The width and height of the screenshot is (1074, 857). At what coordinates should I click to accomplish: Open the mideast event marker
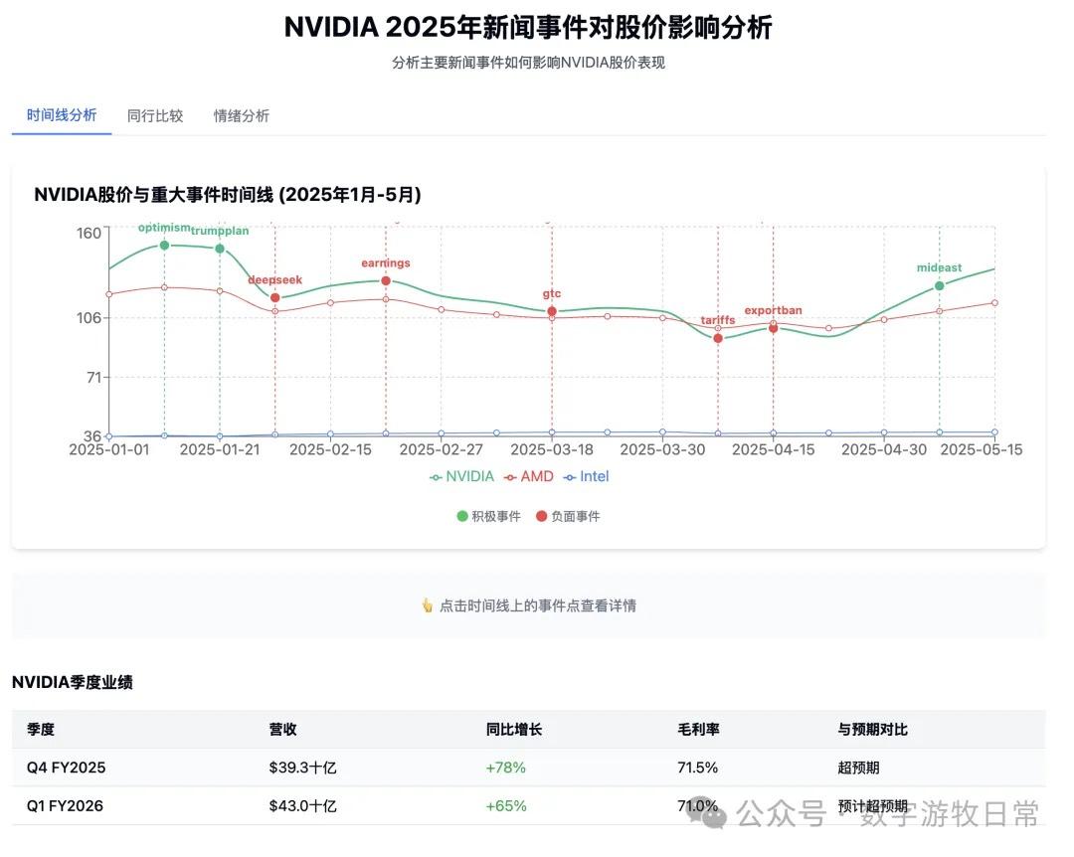(940, 285)
